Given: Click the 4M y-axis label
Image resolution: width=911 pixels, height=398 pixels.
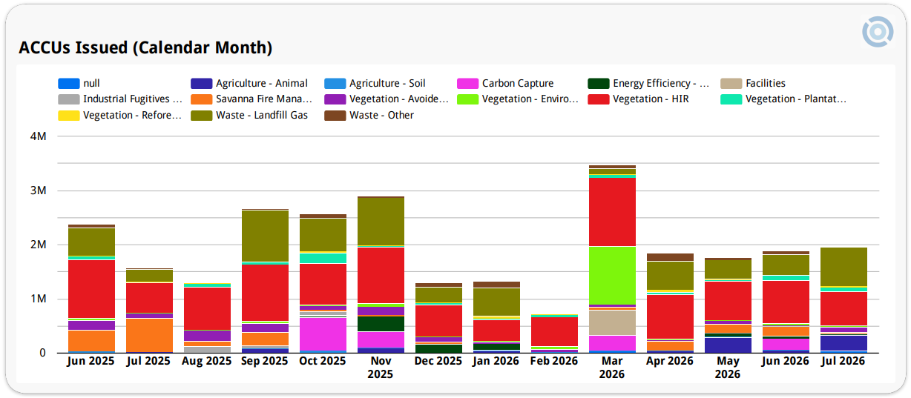Looking at the screenshot, I should point(39,136).
